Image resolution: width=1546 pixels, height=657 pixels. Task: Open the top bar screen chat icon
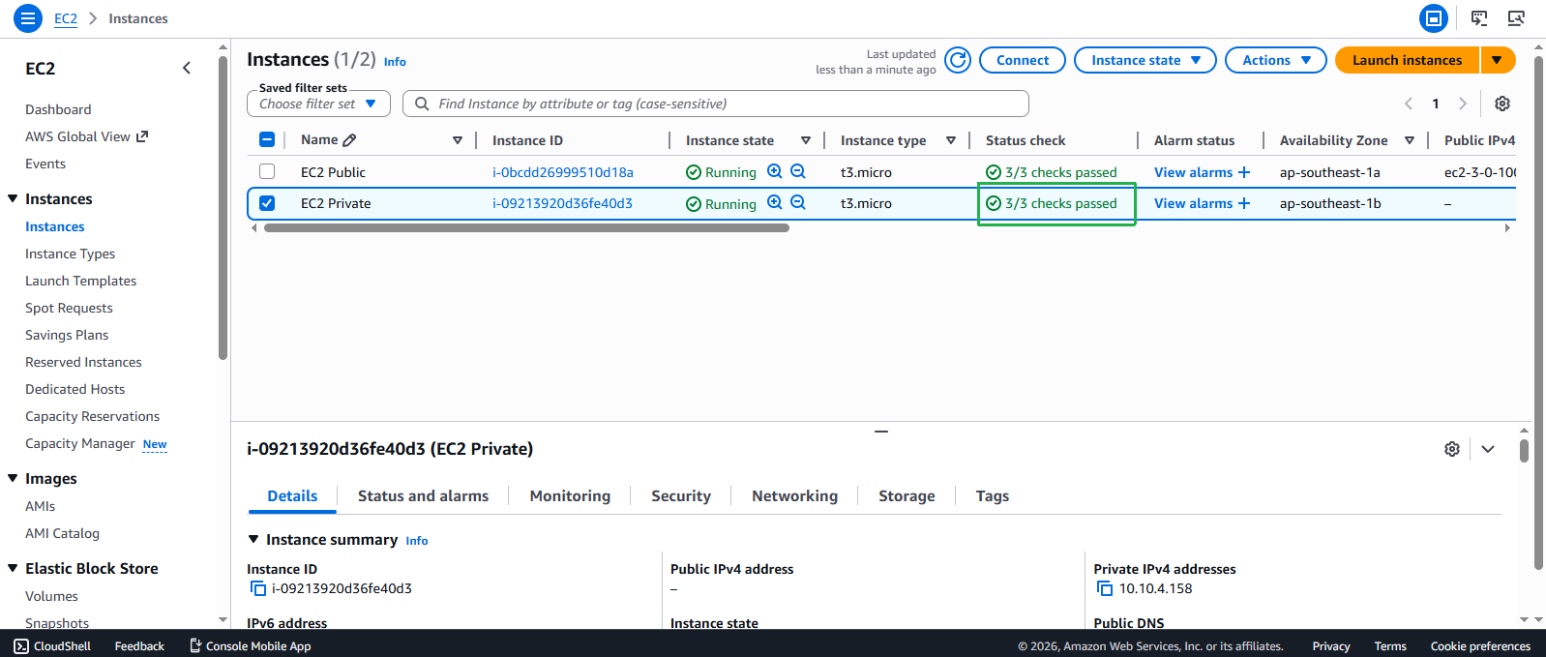1479,18
